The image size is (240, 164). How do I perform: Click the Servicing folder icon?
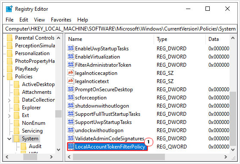pos(16,131)
